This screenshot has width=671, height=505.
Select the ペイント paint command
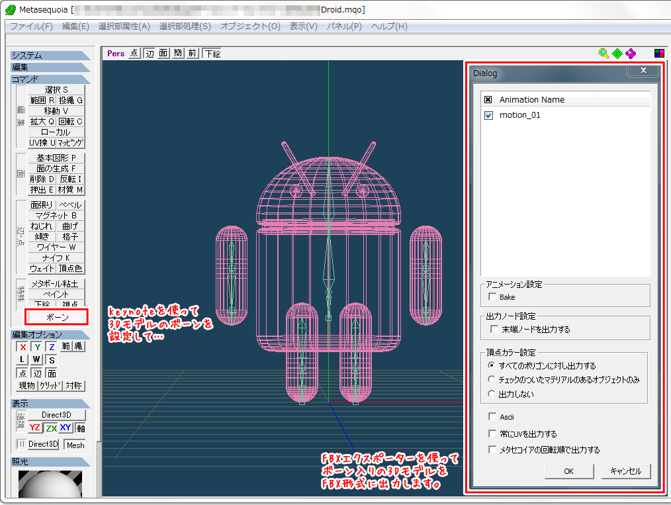coord(56,295)
